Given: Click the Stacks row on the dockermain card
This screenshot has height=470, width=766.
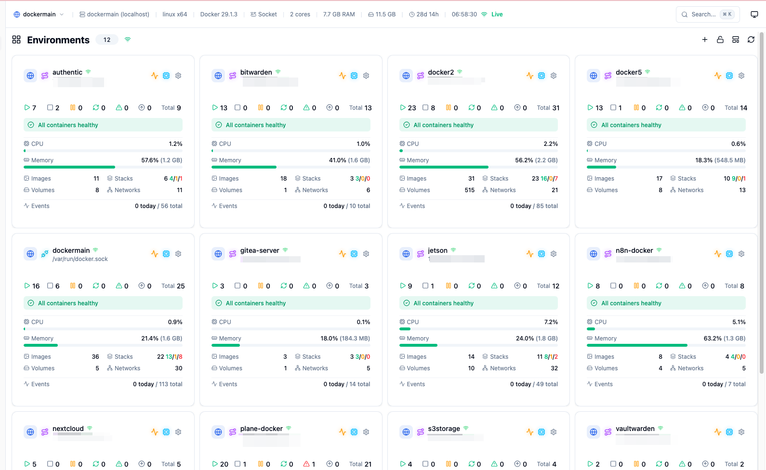Looking at the screenshot, I should coord(145,357).
